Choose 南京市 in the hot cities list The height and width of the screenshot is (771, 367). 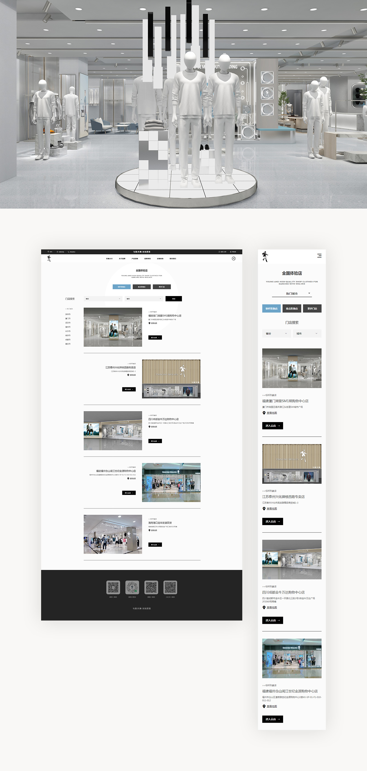(68, 335)
